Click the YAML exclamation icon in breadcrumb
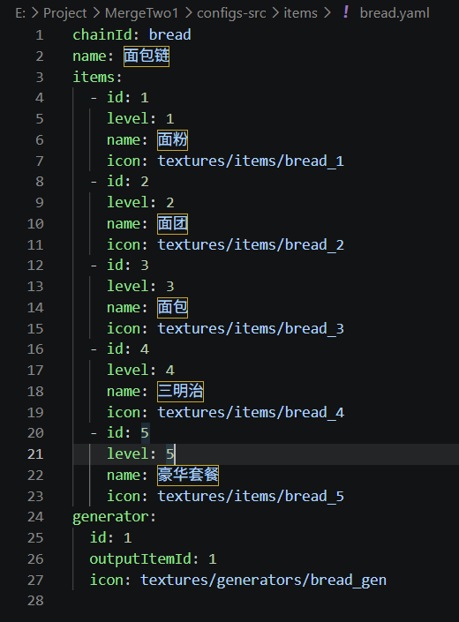The height and width of the screenshot is (622, 459). (346, 12)
